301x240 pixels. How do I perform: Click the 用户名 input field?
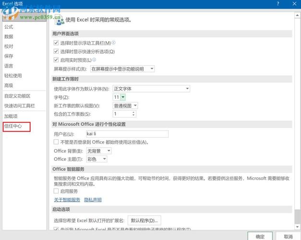tap(128, 134)
